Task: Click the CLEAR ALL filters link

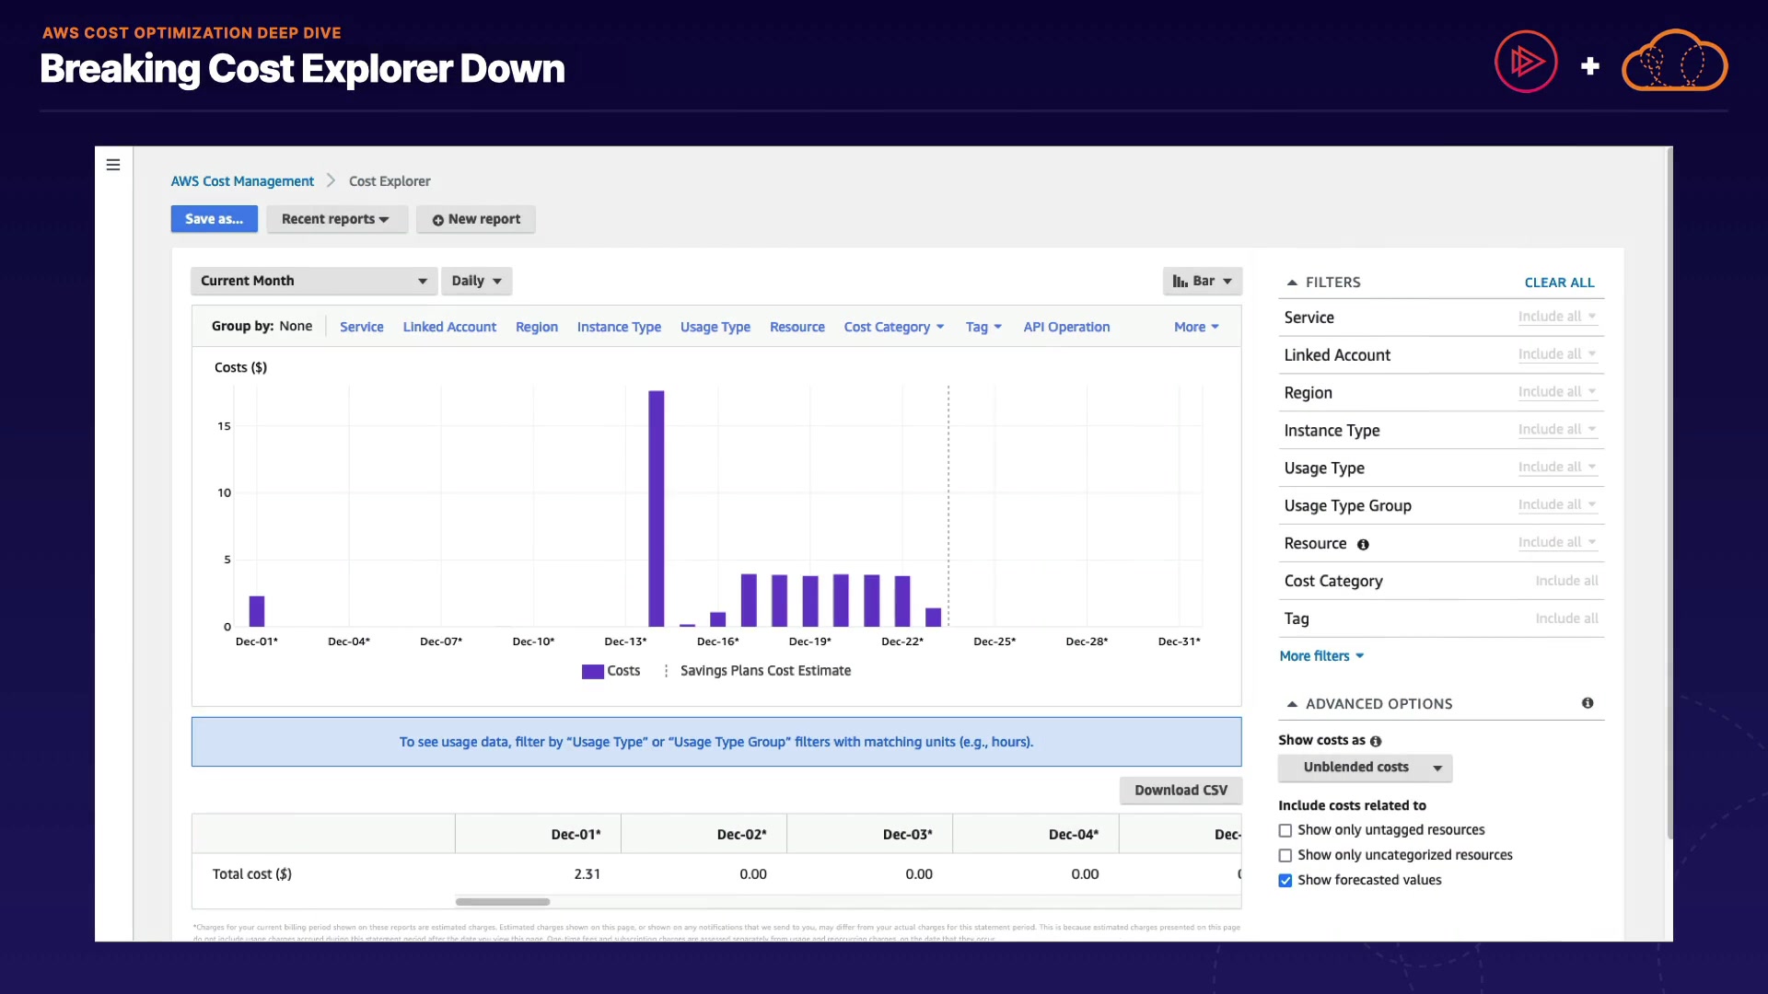Action: tap(1559, 283)
